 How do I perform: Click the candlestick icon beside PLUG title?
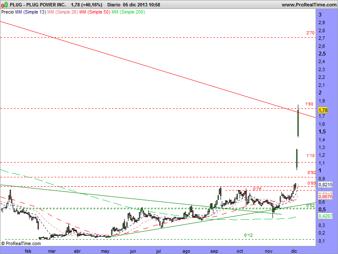(4, 4)
